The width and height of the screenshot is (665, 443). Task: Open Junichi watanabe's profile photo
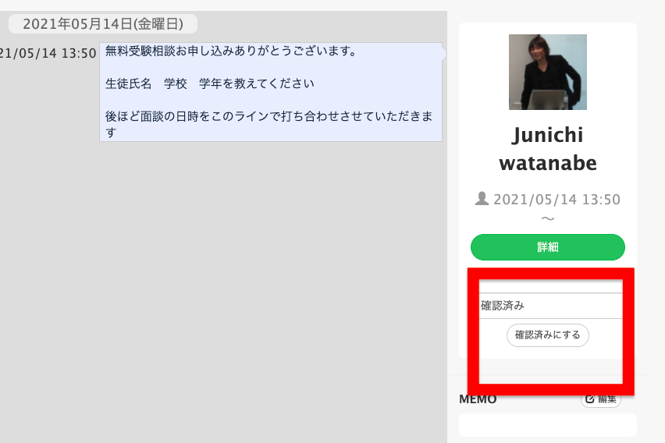pyautogui.click(x=547, y=72)
